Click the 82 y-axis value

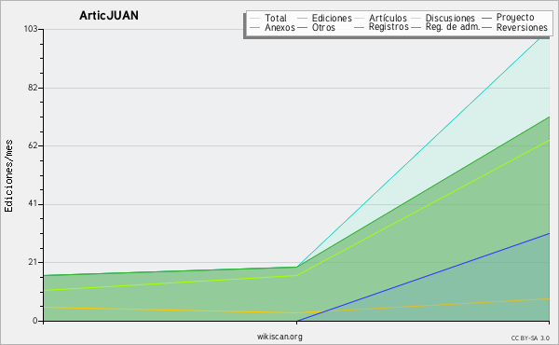point(33,88)
